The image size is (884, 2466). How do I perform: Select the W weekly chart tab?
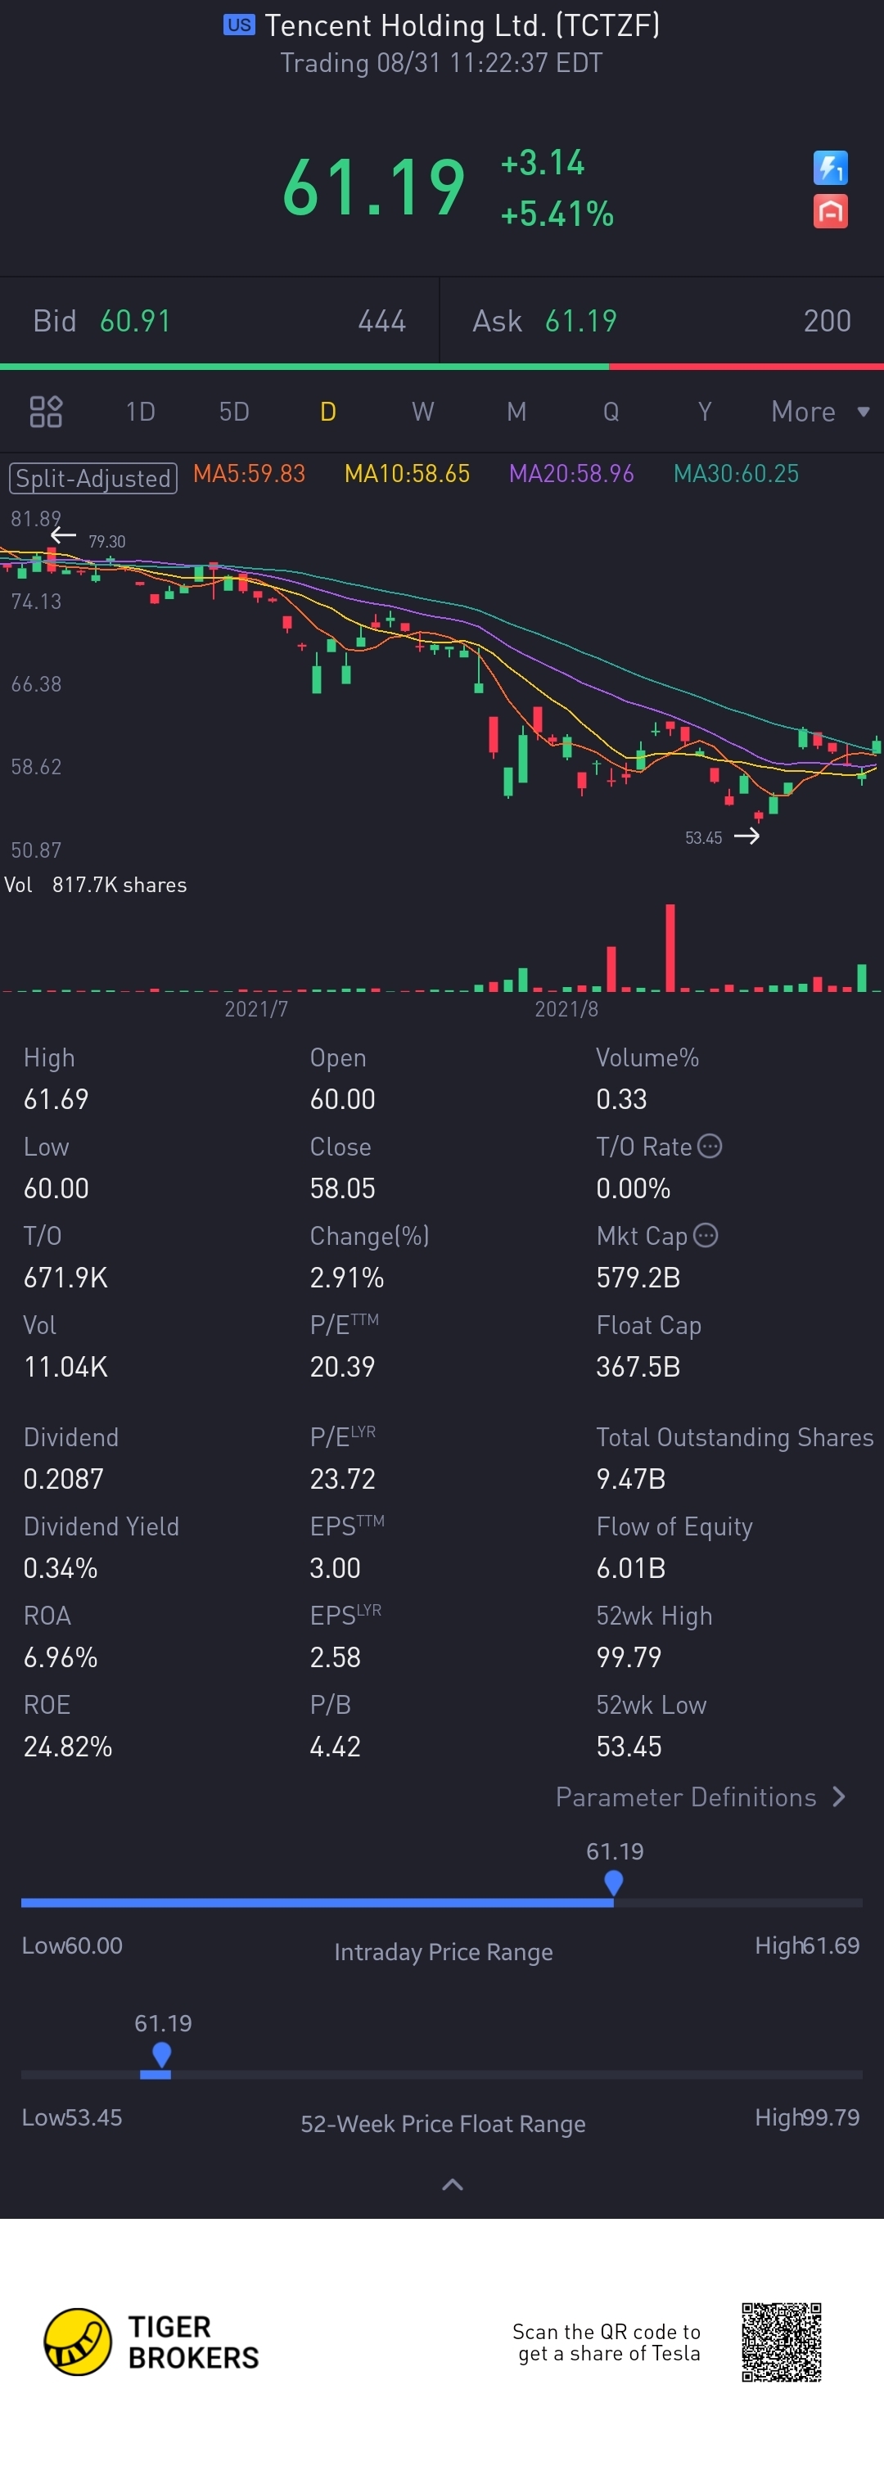click(422, 412)
